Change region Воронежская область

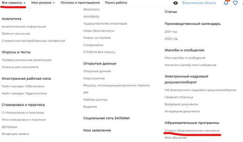[x=199, y=3]
